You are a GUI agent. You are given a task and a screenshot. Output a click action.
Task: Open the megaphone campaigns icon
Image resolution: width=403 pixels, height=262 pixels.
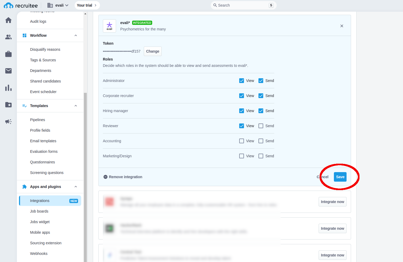(8, 122)
